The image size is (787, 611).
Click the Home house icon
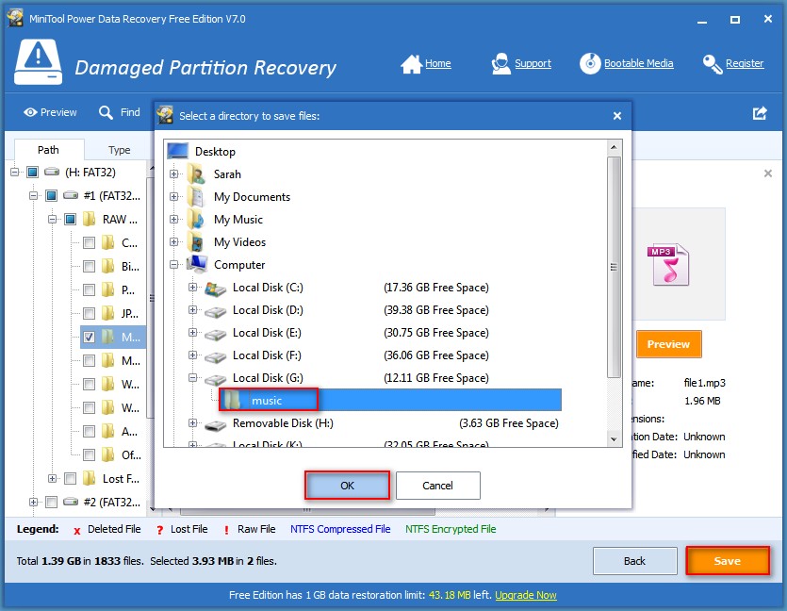(411, 64)
